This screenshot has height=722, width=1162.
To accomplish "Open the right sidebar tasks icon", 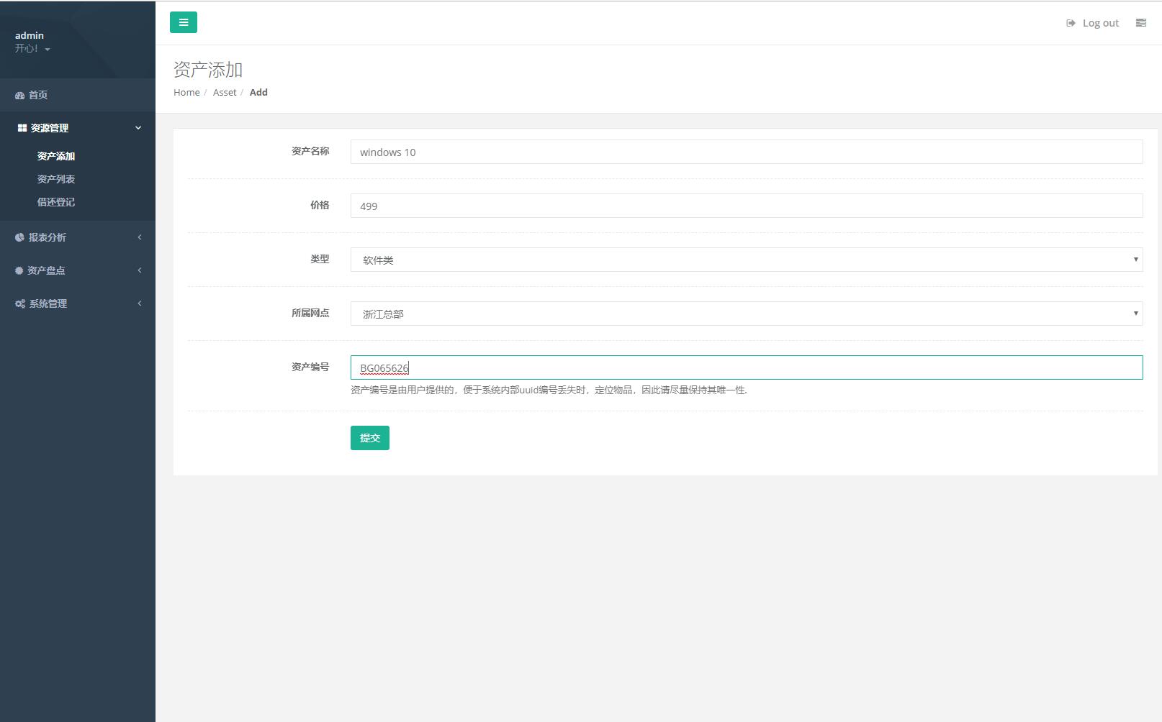I will (1141, 23).
